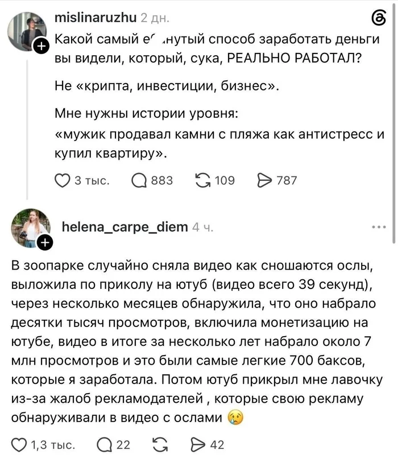Open three-dot menu on helena_carpe_diem reply

point(379,227)
